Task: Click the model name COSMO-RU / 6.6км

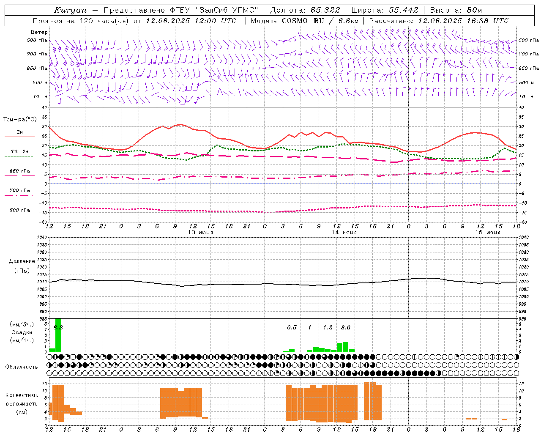Action: click(x=320, y=21)
